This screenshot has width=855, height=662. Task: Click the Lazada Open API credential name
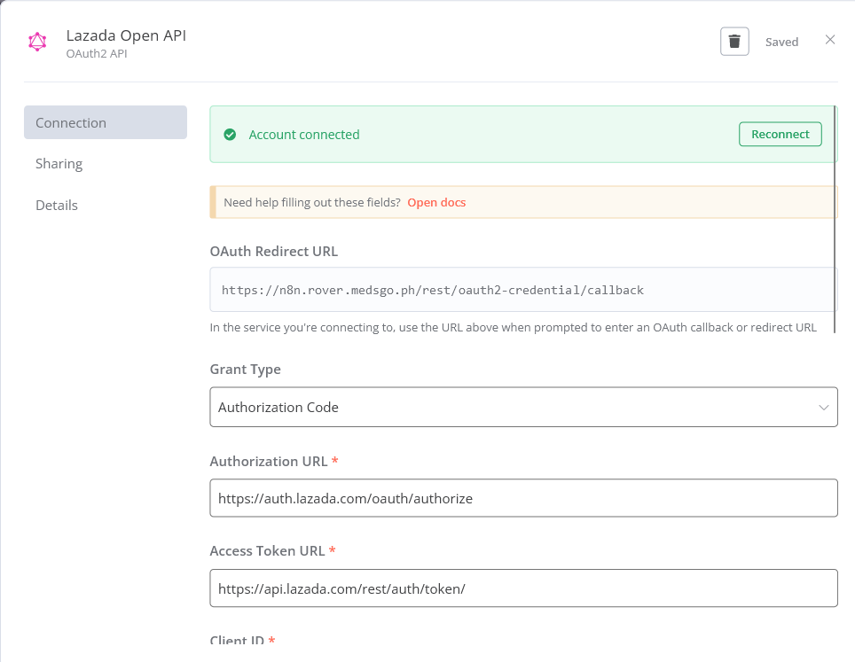pyautogui.click(x=126, y=35)
